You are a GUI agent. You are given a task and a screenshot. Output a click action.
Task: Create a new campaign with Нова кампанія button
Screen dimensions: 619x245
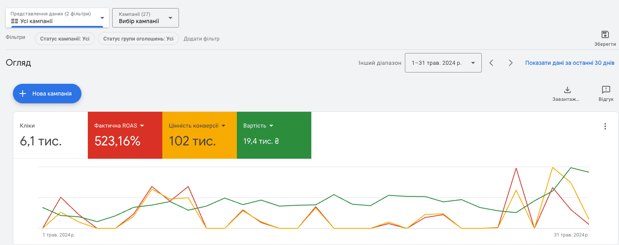point(47,94)
